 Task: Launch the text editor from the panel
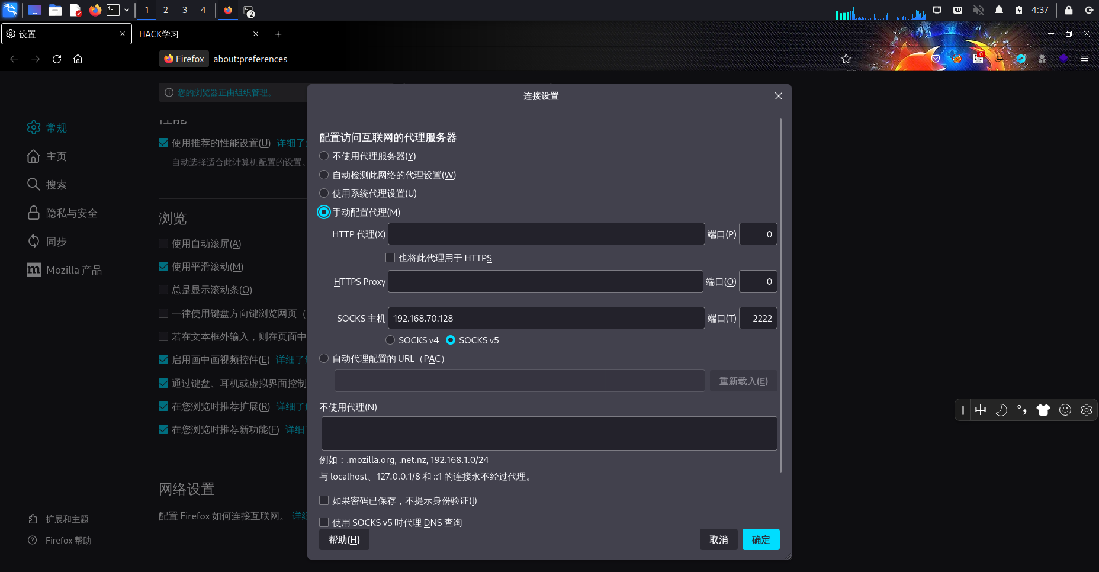click(x=75, y=10)
